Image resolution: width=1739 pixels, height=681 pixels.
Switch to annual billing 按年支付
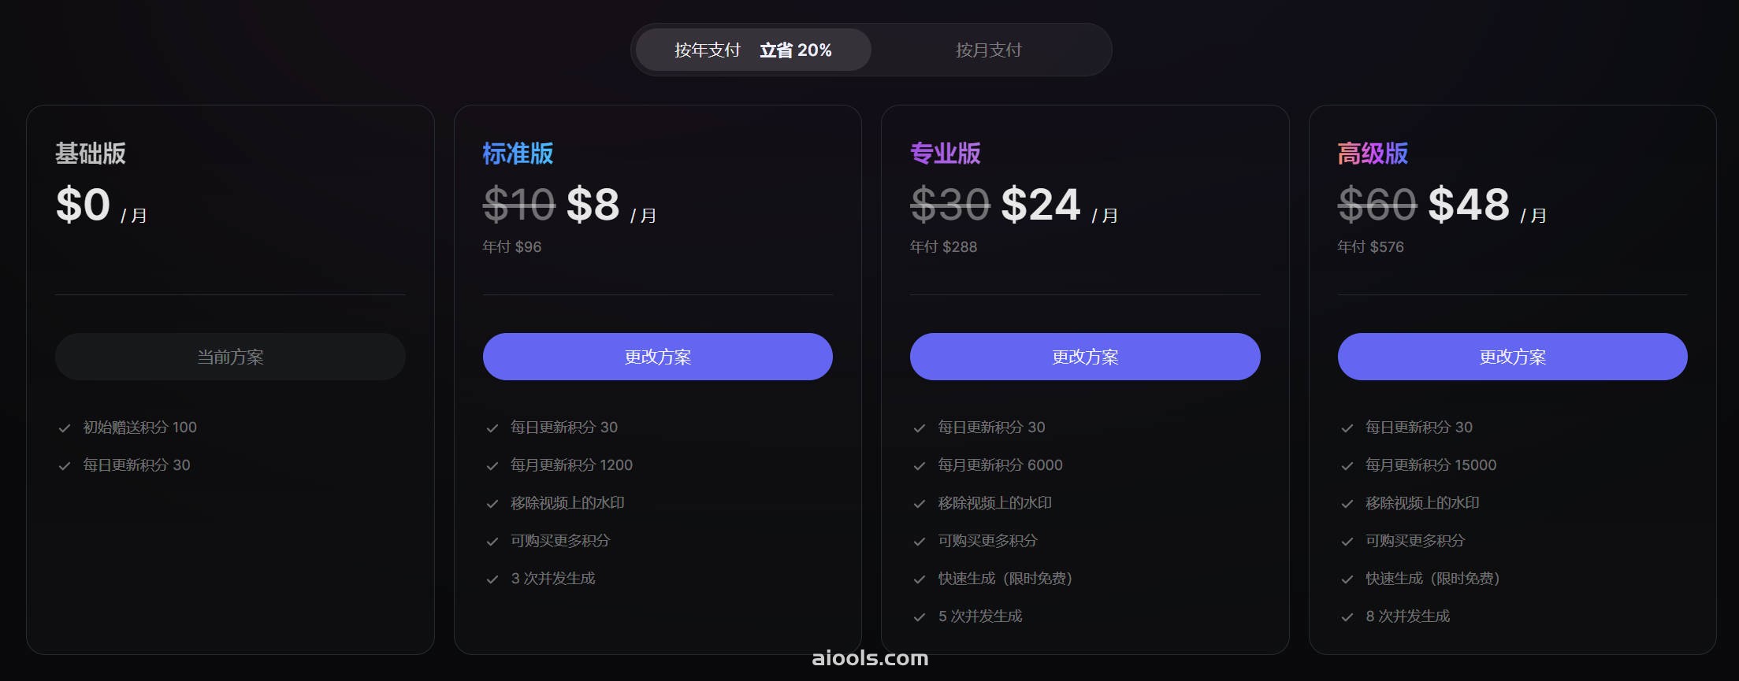(752, 50)
